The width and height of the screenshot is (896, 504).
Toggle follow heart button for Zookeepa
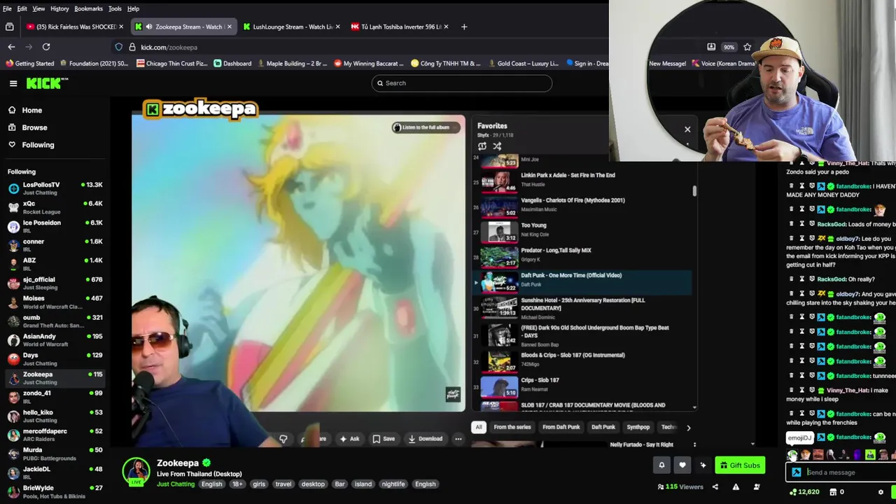682,465
